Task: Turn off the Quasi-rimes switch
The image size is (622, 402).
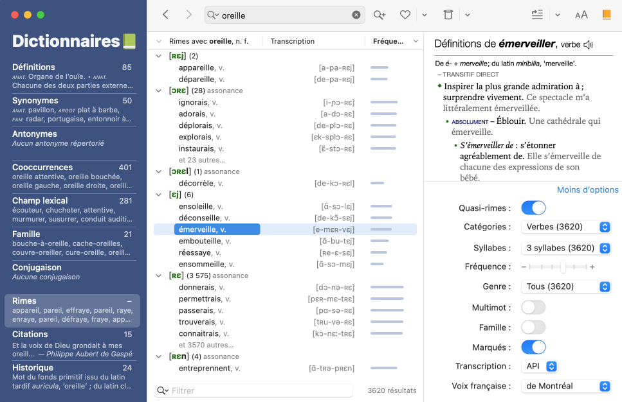Action: (533, 208)
